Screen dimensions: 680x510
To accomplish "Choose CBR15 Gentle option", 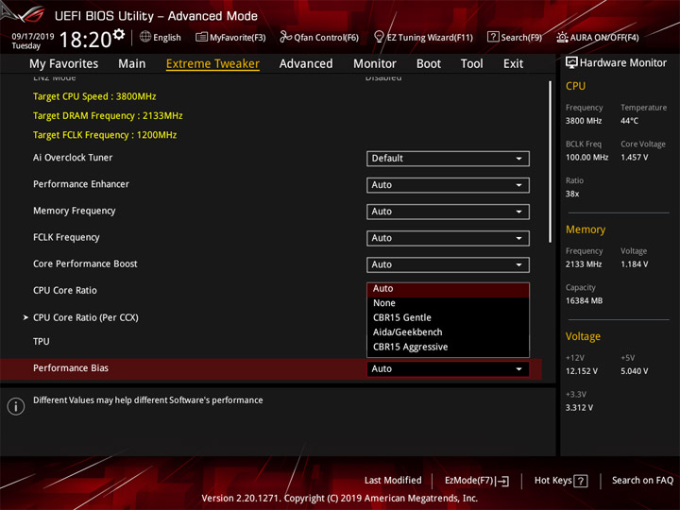I will [448, 318].
